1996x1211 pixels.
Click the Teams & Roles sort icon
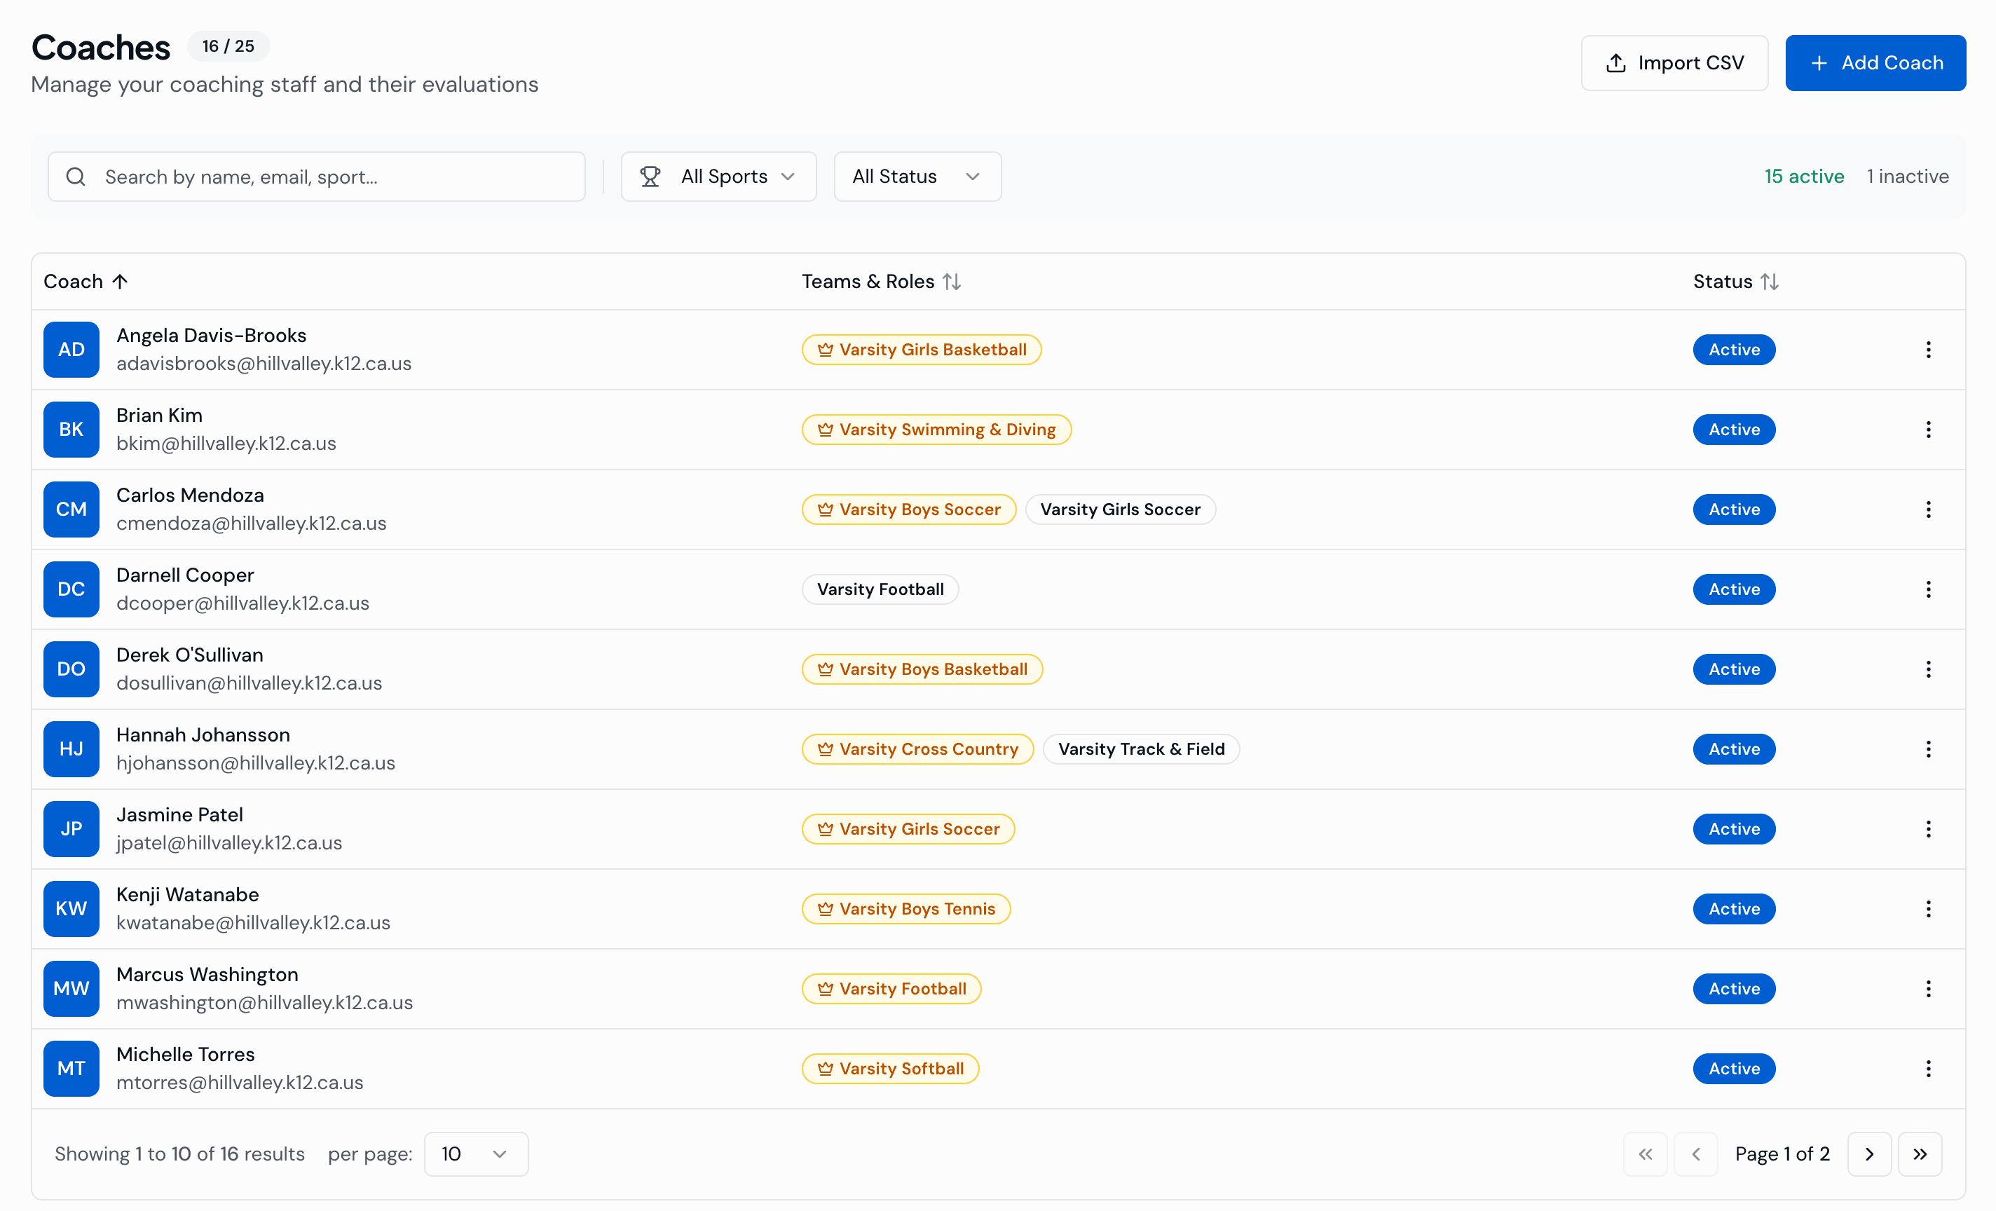(952, 281)
